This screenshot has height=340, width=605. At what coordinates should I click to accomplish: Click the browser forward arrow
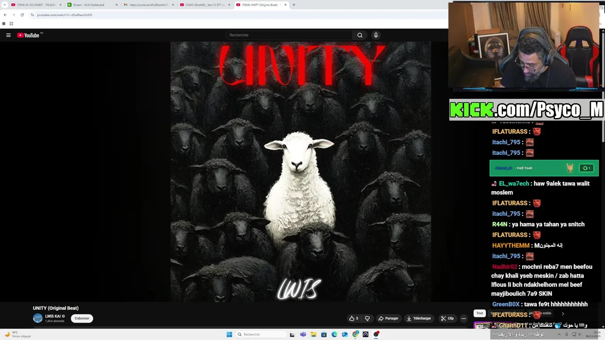13,15
